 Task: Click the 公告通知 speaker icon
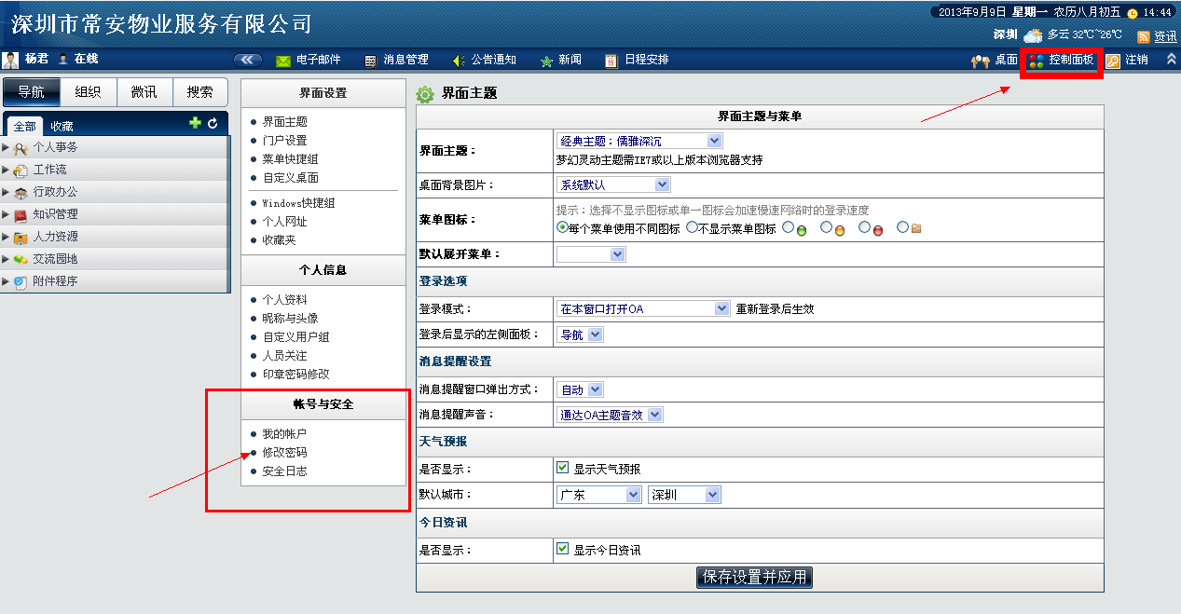[x=458, y=61]
